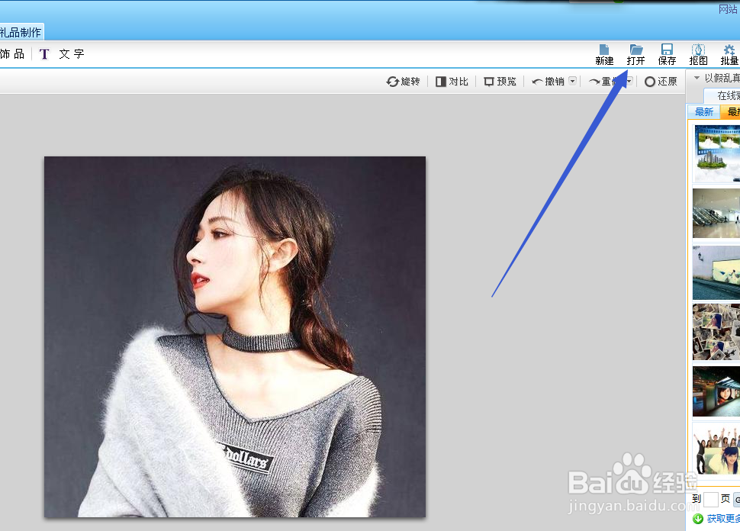Toggle the 对比 compare view

coord(452,82)
